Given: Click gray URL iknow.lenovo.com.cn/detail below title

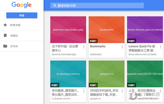Looking at the screenshot, I should (142, 54).
